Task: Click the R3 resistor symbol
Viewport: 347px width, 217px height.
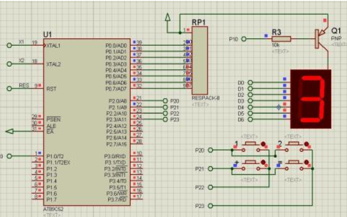Action: click(x=281, y=39)
